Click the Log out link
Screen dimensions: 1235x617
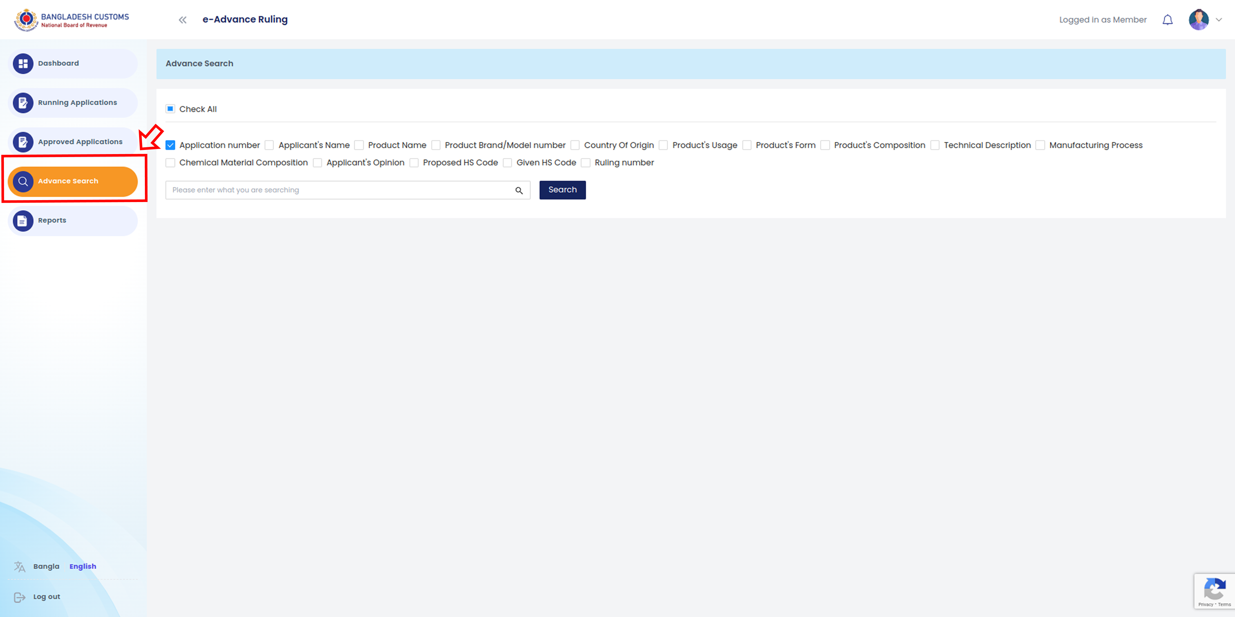[x=46, y=597]
